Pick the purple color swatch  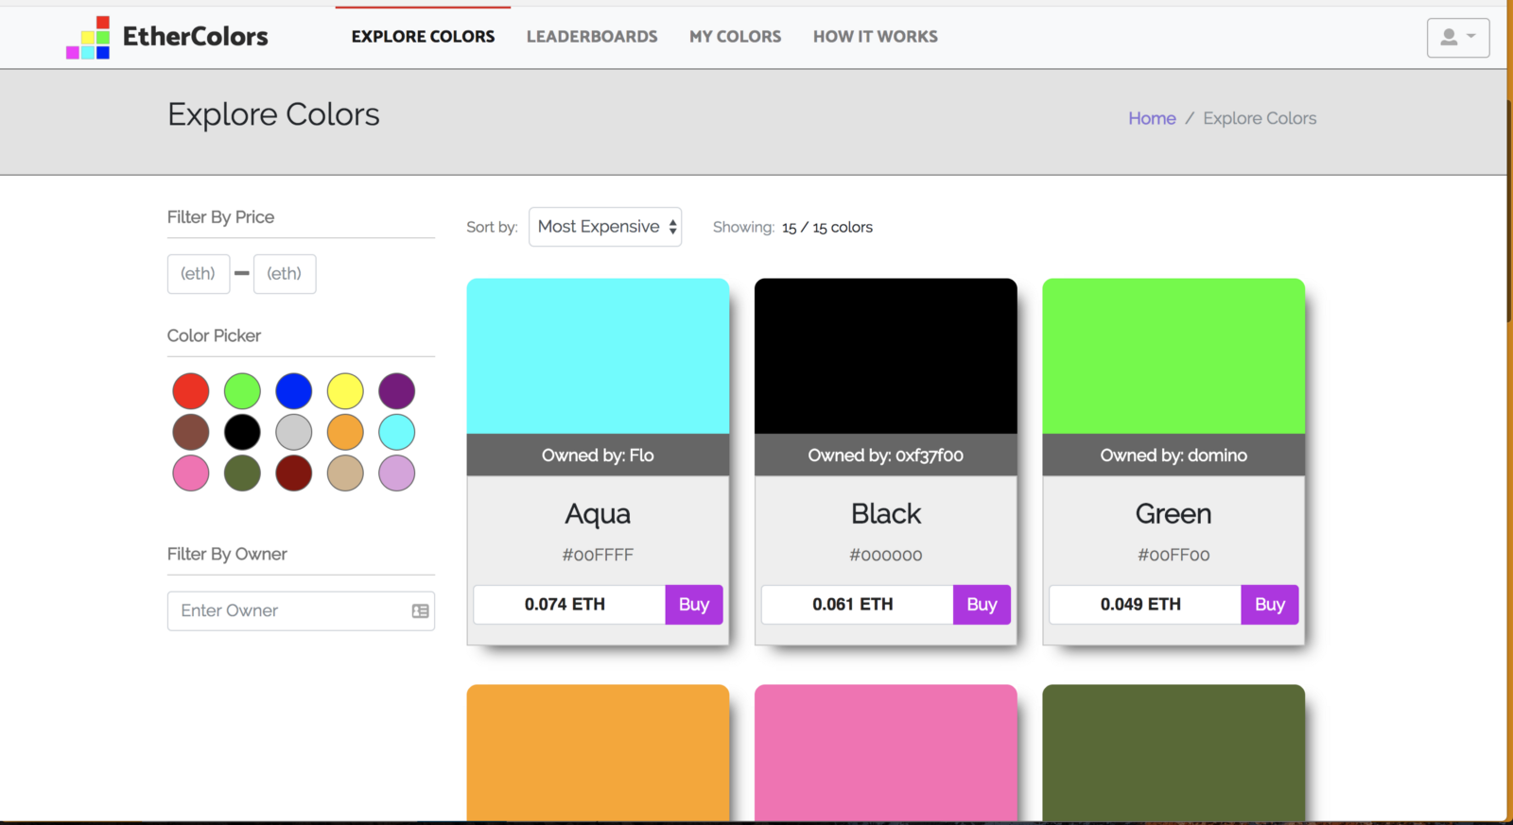pyautogui.click(x=397, y=391)
